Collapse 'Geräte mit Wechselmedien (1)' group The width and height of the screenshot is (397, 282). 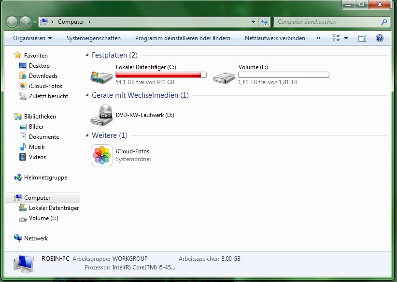tap(87, 95)
